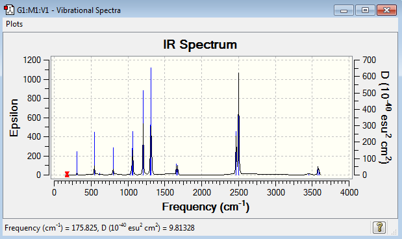Click the GaussView window title icon
Viewport: 402px width, 239px height.
tap(9, 10)
